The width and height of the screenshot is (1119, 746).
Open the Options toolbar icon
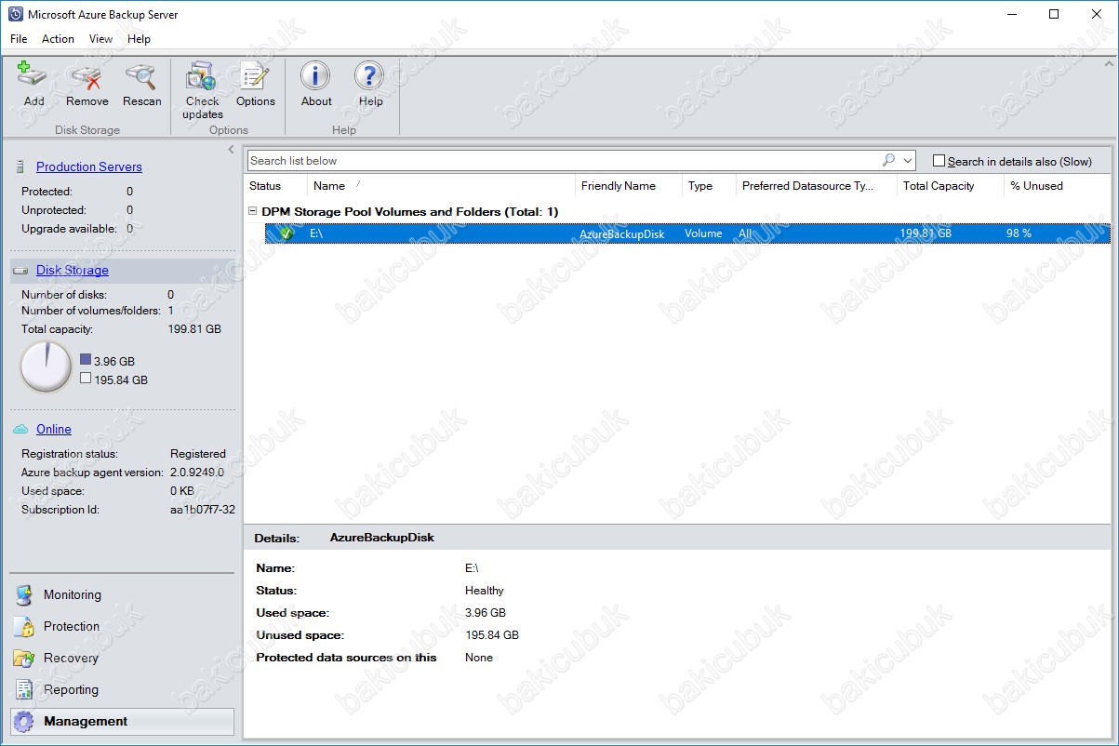[x=255, y=76]
